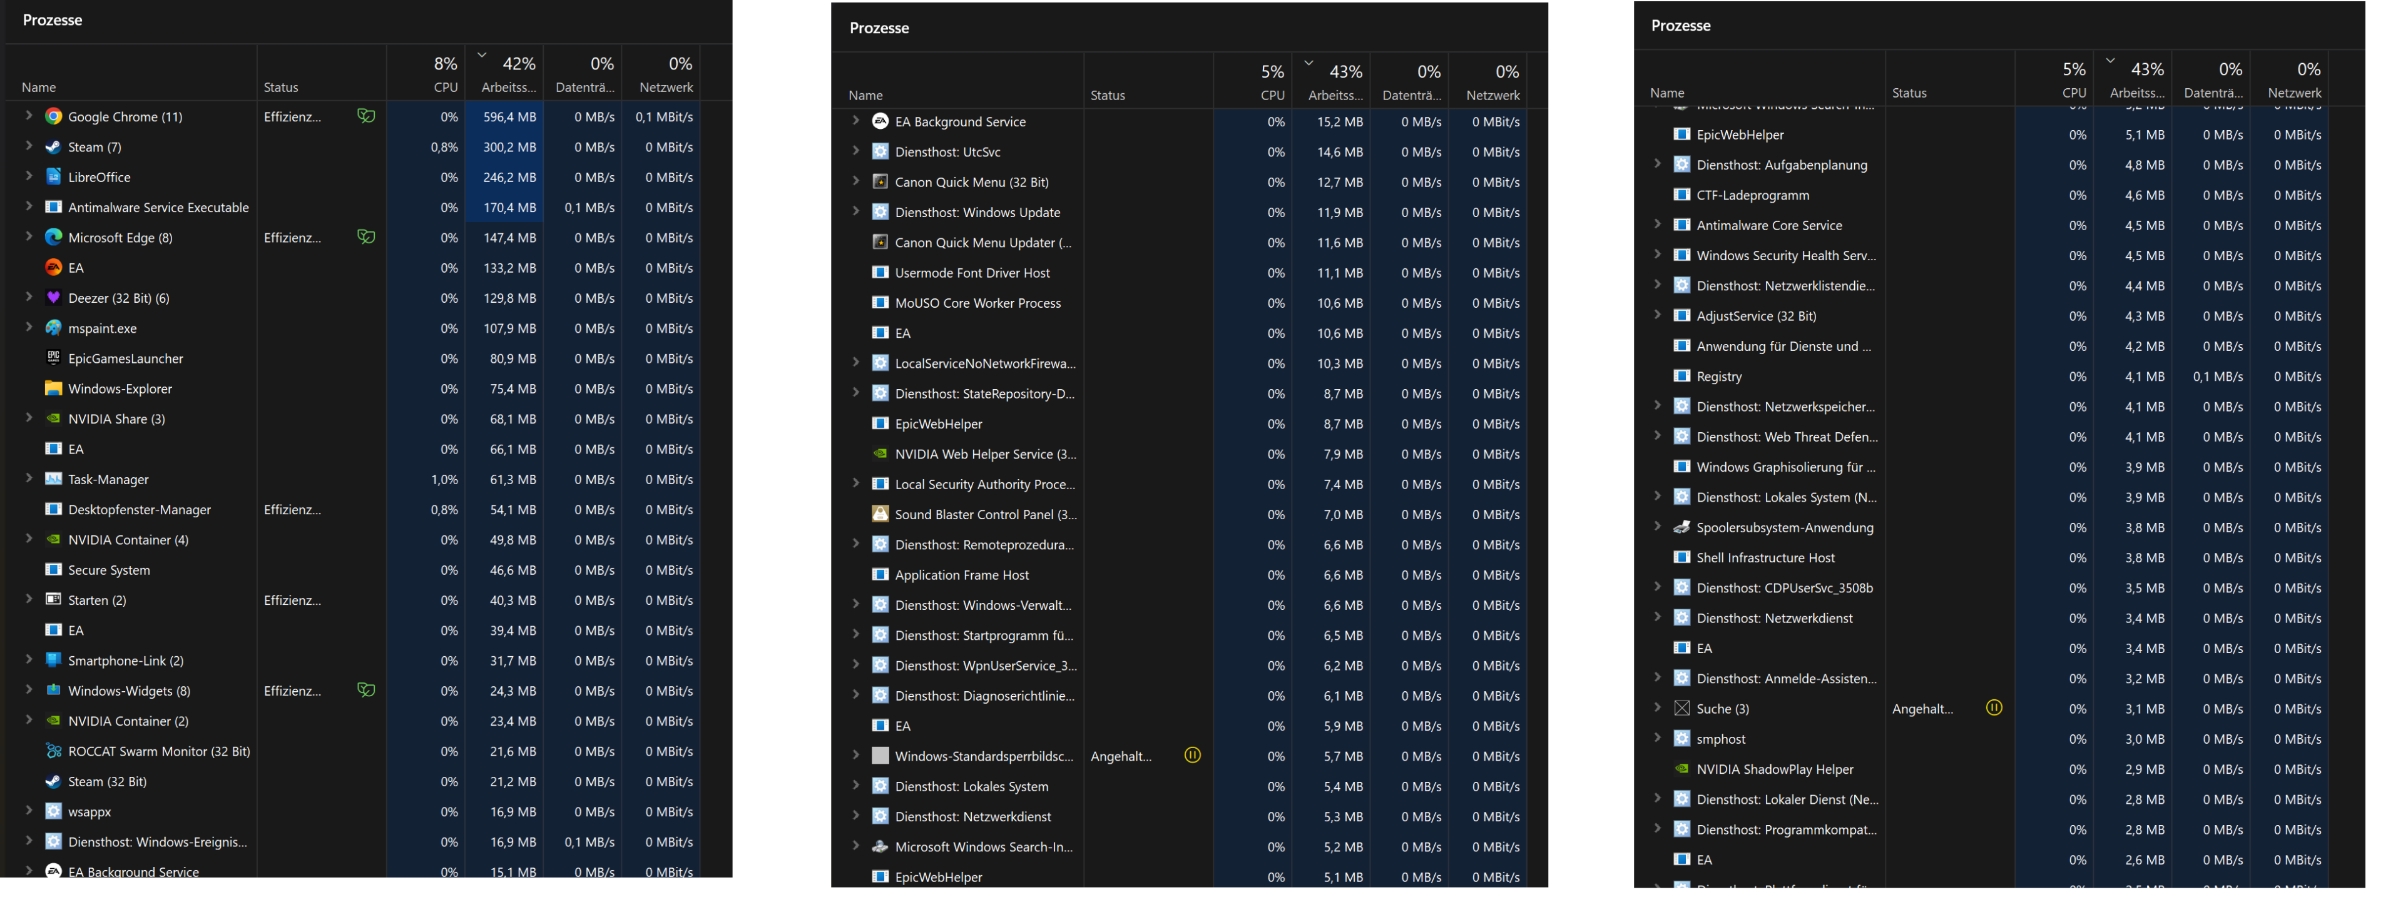This screenshot has width=2403, height=912.
Task: Click the Name column header in right panel
Action: coord(1666,93)
